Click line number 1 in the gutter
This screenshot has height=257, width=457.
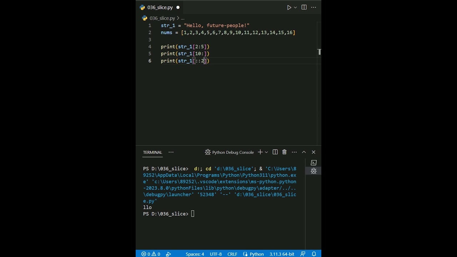pos(150,26)
